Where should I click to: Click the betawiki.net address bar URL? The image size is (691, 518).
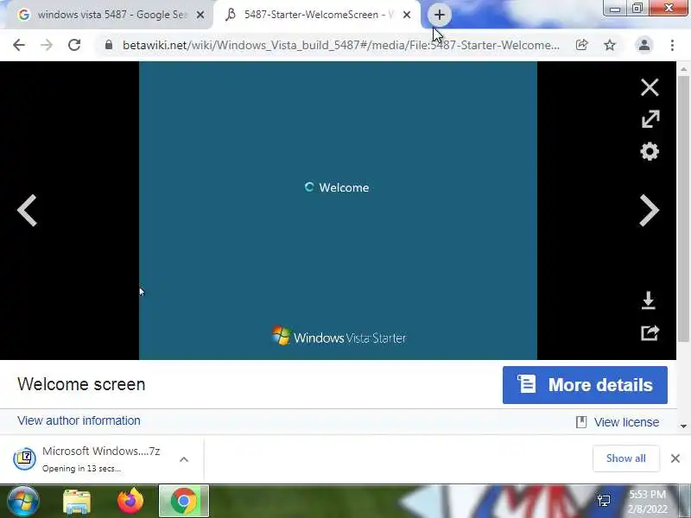[x=340, y=45]
